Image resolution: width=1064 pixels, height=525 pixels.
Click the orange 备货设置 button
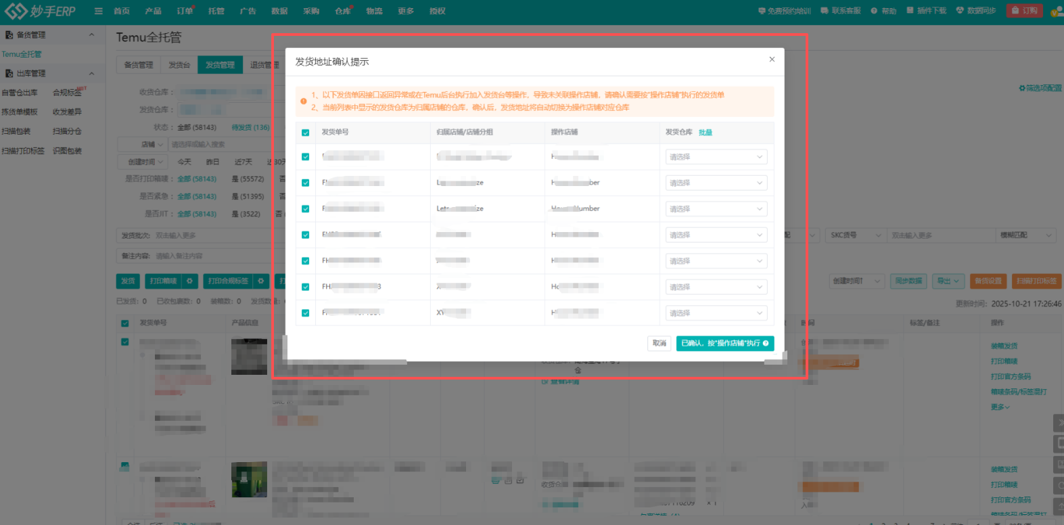988,281
